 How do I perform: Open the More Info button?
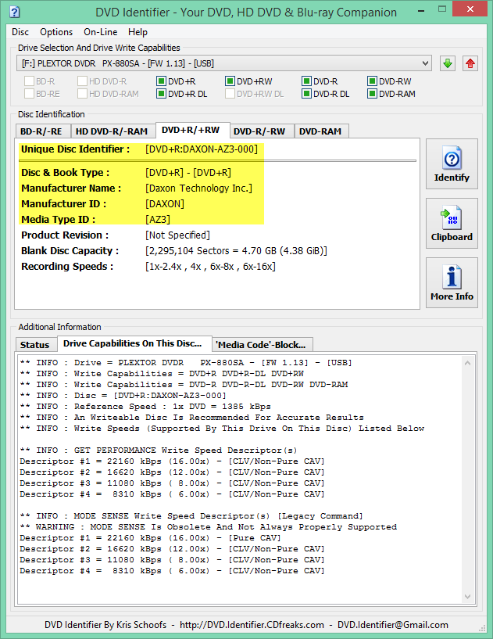(452, 283)
